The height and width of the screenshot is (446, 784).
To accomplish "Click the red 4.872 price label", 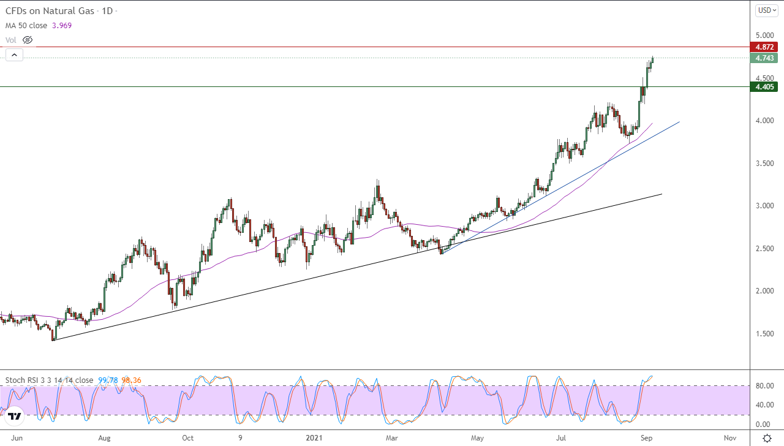I will point(765,47).
